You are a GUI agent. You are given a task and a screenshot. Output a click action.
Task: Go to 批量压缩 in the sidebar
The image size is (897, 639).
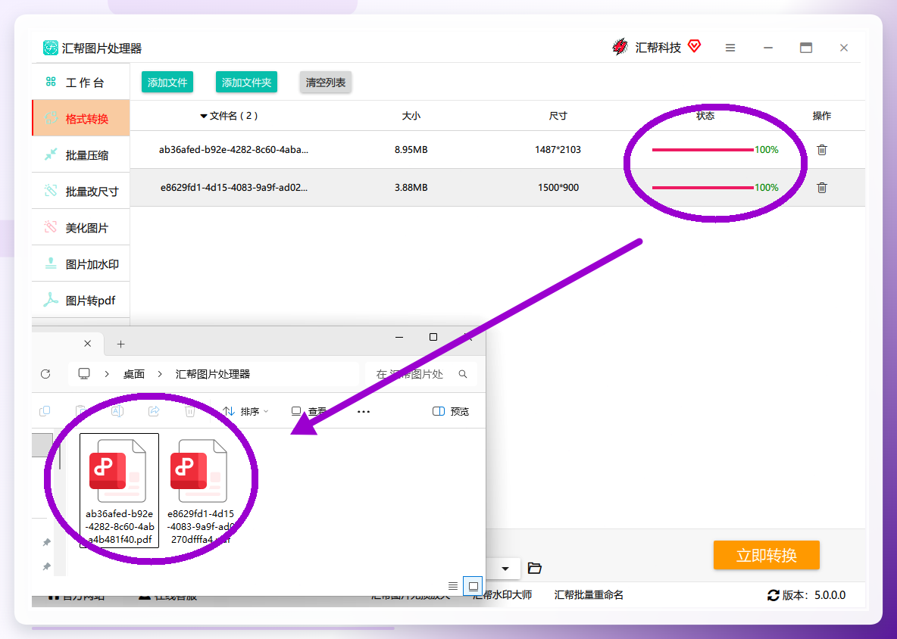click(x=80, y=155)
